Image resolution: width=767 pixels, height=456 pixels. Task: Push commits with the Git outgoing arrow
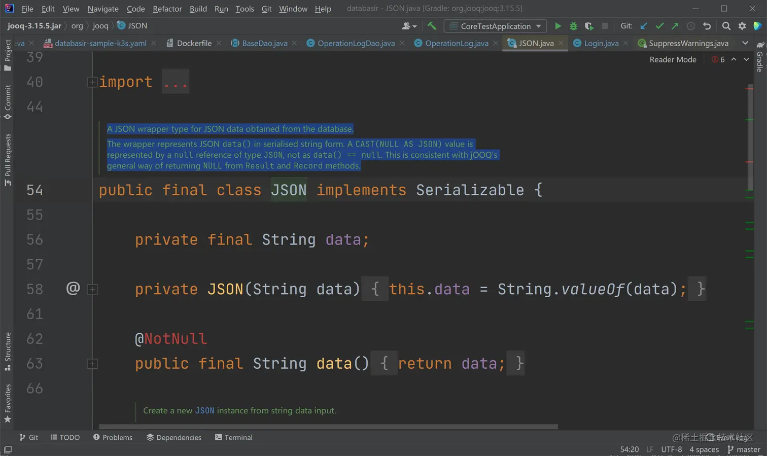tap(675, 26)
